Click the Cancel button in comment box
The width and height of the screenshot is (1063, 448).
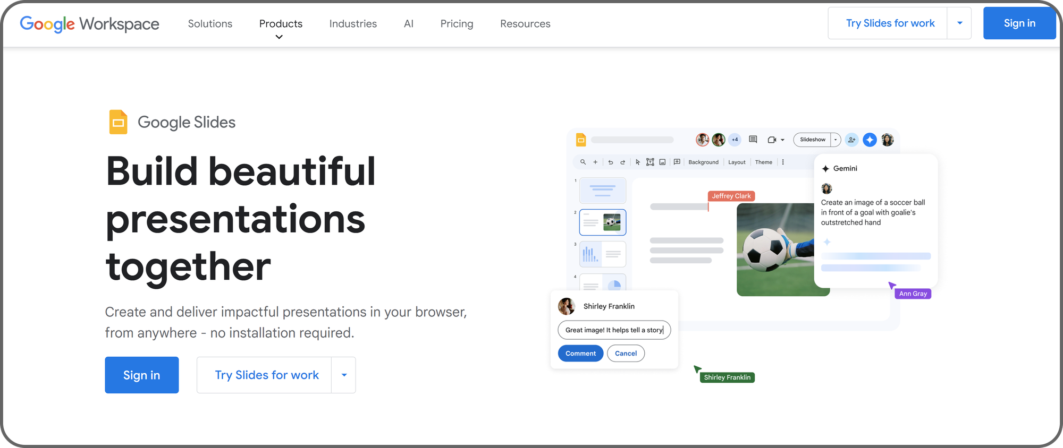(626, 353)
